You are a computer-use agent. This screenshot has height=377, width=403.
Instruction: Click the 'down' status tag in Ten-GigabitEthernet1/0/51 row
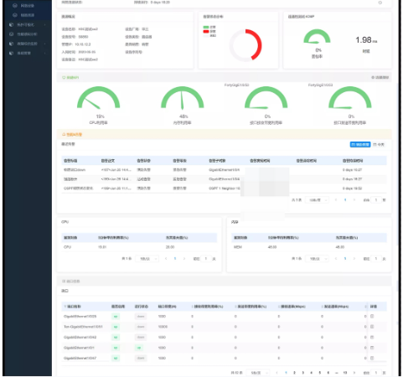click(x=141, y=327)
